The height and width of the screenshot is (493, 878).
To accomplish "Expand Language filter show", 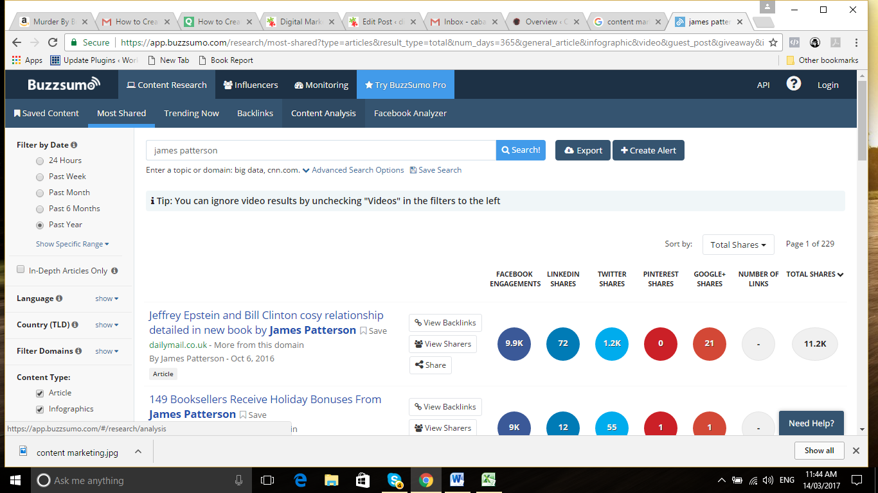I will click(x=107, y=298).
